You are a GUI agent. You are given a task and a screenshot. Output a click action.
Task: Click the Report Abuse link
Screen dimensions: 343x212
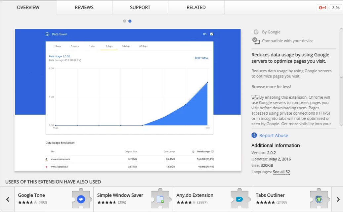pos(274,135)
